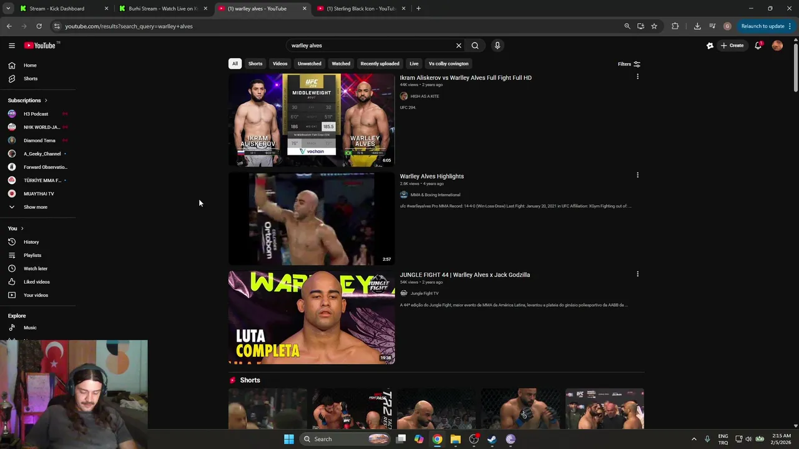799x449 pixels.
Task: Start voice search with the microphone icon
Action: coord(498,46)
